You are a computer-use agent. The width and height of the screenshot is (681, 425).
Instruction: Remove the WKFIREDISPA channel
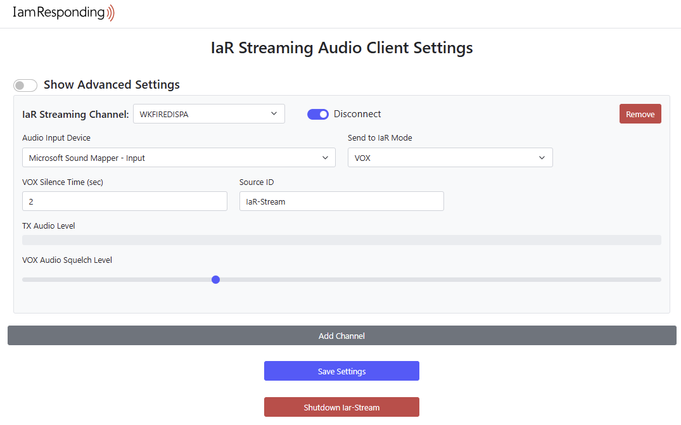(x=640, y=114)
